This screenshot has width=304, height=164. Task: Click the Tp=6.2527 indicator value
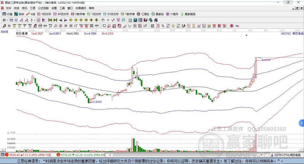37,33
